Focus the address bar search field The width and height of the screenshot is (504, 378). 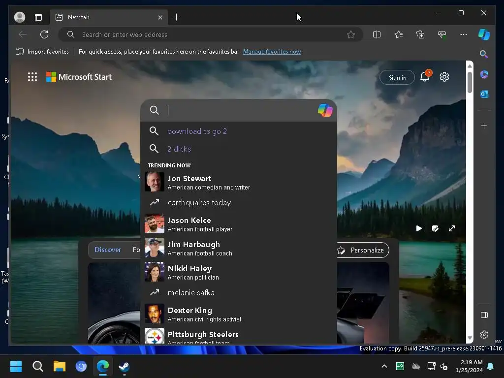pos(211,34)
